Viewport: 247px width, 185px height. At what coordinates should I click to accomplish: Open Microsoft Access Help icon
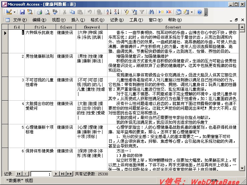click(x=199, y=12)
